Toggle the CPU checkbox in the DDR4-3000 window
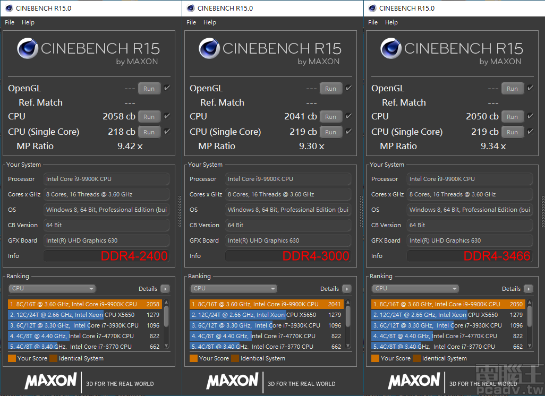The height and width of the screenshot is (396, 545). pyautogui.click(x=348, y=116)
